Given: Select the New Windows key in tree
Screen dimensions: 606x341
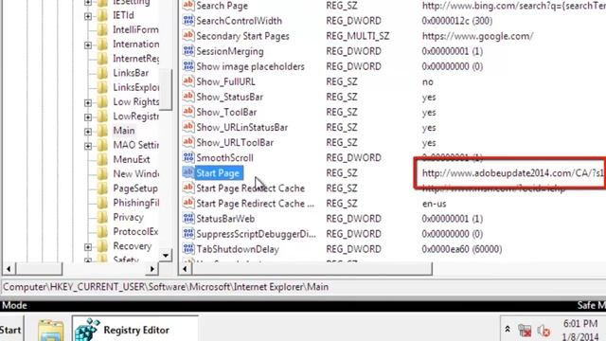Looking at the screenshot, I should pos(135,174).
